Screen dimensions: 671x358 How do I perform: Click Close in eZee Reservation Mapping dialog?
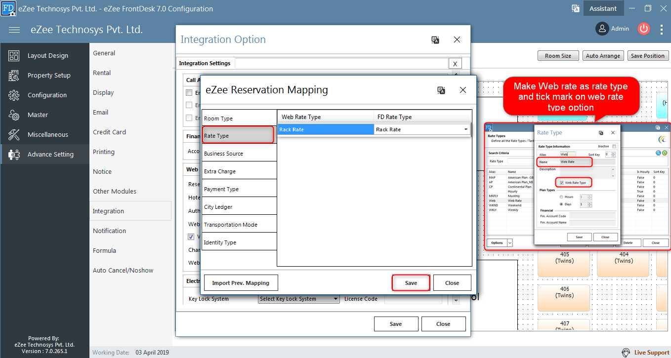point(452,283)
